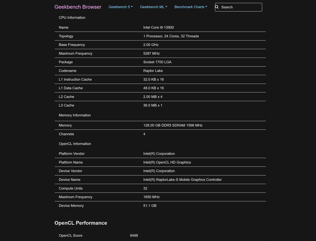Open the Benchmark Charts dropdown
Screen dimensions: 316x241
191,7
